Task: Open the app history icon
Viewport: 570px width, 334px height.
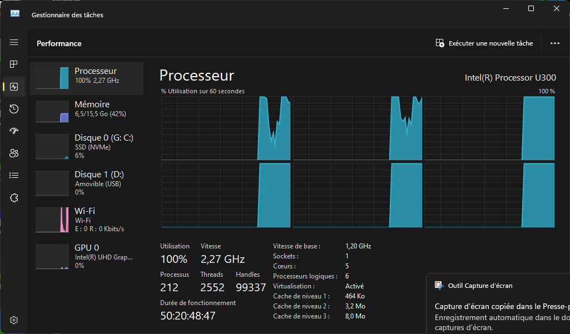Action: click(14, 109)
